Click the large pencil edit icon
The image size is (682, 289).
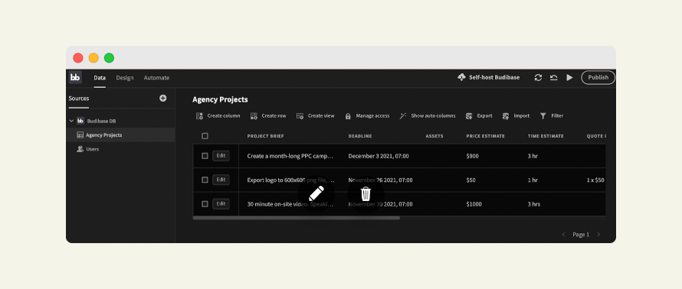pyautogui.click(x=316, y=193)
